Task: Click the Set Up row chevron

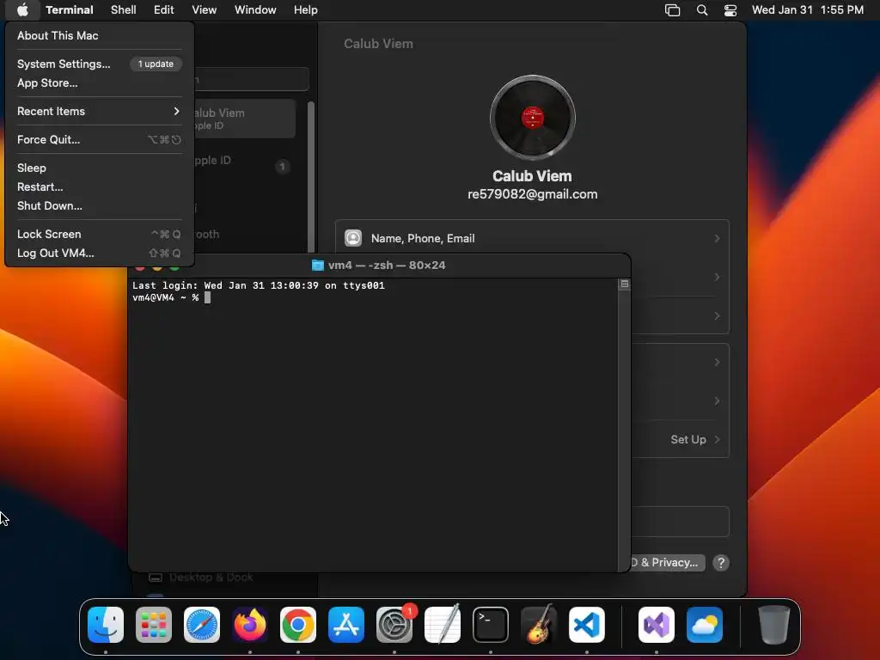Action: [x=718, y=439]
